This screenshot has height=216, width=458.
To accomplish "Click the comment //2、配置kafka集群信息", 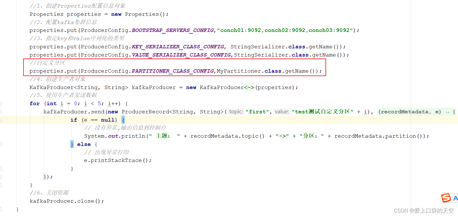I will pyautogui.click(x=63, y=22).
